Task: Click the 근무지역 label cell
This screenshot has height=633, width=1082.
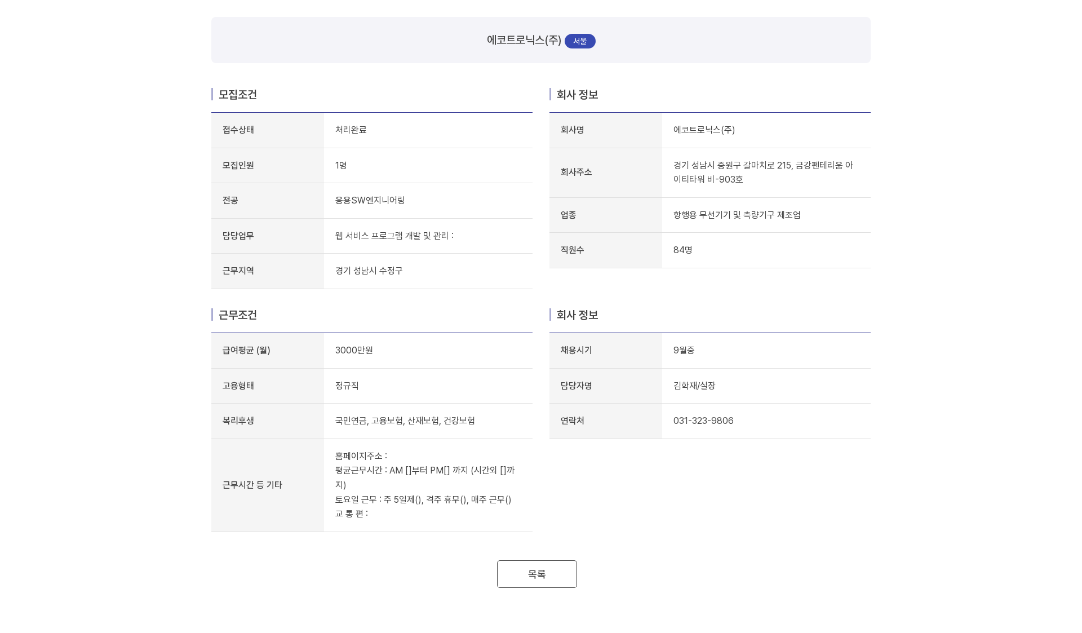Action: pyautogui.click(x=268, y=271)
